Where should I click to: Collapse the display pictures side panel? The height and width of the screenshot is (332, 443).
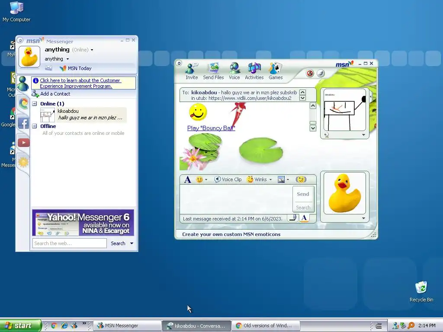[x=371, y=96]
